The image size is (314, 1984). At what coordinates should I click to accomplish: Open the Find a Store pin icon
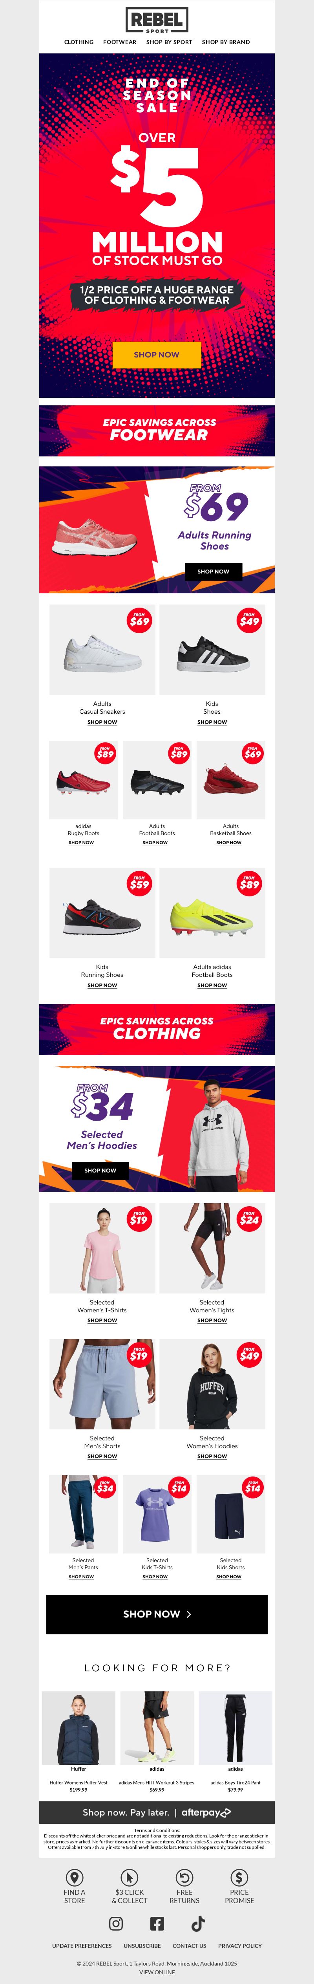coord(75,1877)
